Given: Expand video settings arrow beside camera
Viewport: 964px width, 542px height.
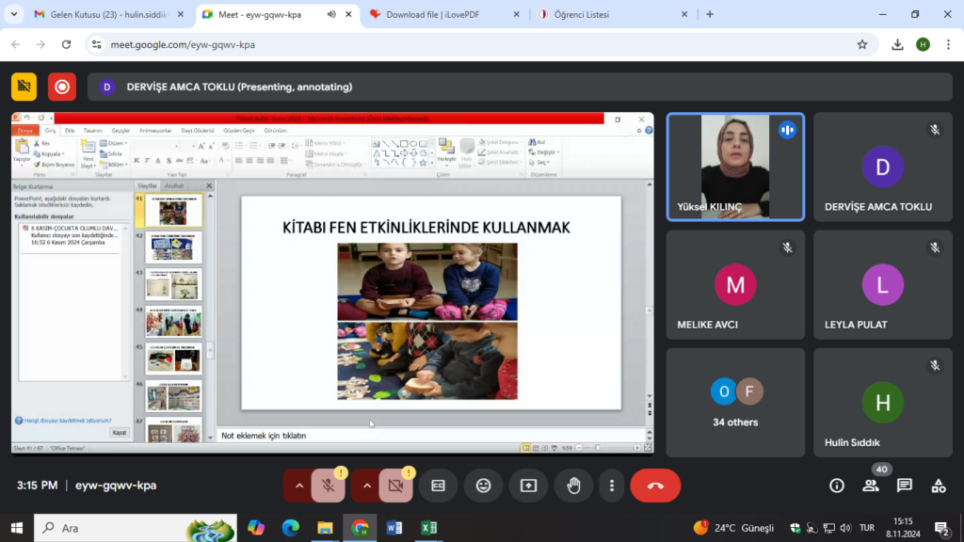Looking at the screenshot, I should [367, 486].
